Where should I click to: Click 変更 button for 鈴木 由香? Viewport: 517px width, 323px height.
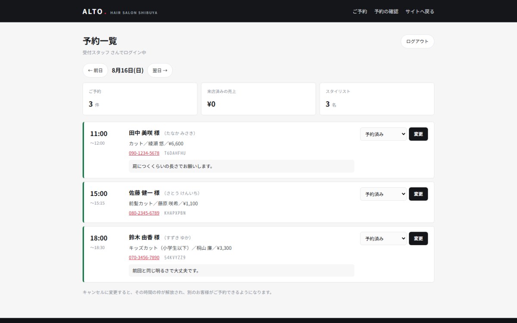418,238
